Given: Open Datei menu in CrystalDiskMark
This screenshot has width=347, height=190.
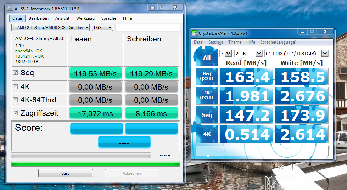Looking at the screenshot, I should click(x=198, y=42).
